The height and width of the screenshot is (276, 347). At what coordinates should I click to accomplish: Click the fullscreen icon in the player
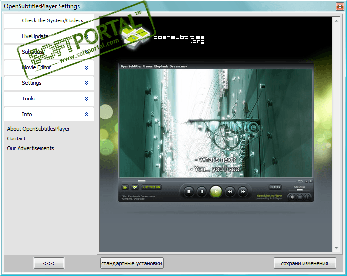[306, 197]
